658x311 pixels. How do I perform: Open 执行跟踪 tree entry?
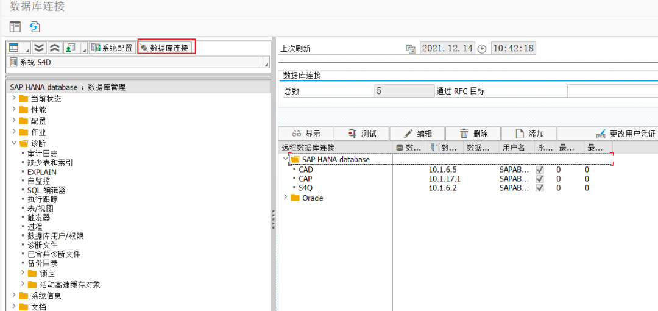click(43, 199)
